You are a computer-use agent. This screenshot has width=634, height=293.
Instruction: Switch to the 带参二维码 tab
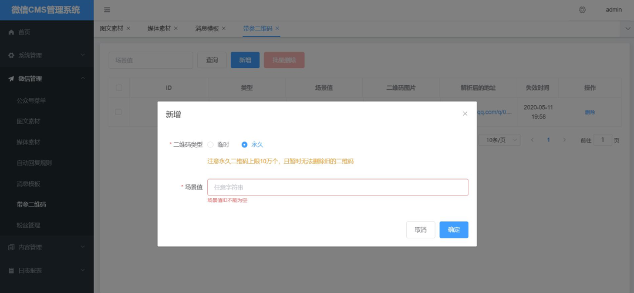258,28
